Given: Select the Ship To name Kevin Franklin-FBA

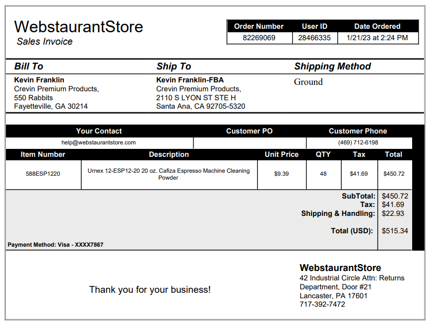Looking at the screenshot, I should tap(190, 80).
